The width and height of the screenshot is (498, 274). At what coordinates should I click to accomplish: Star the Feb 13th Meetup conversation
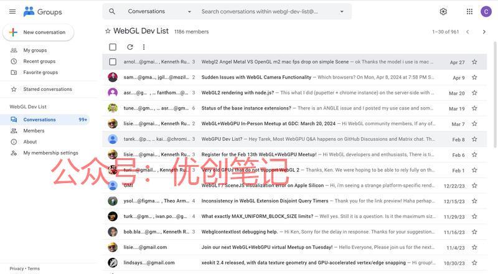point(474,154)
